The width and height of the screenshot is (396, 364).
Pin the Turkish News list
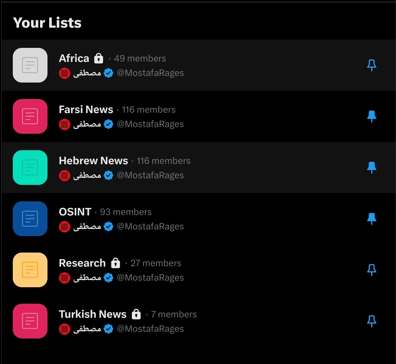(x=372, y=321)
